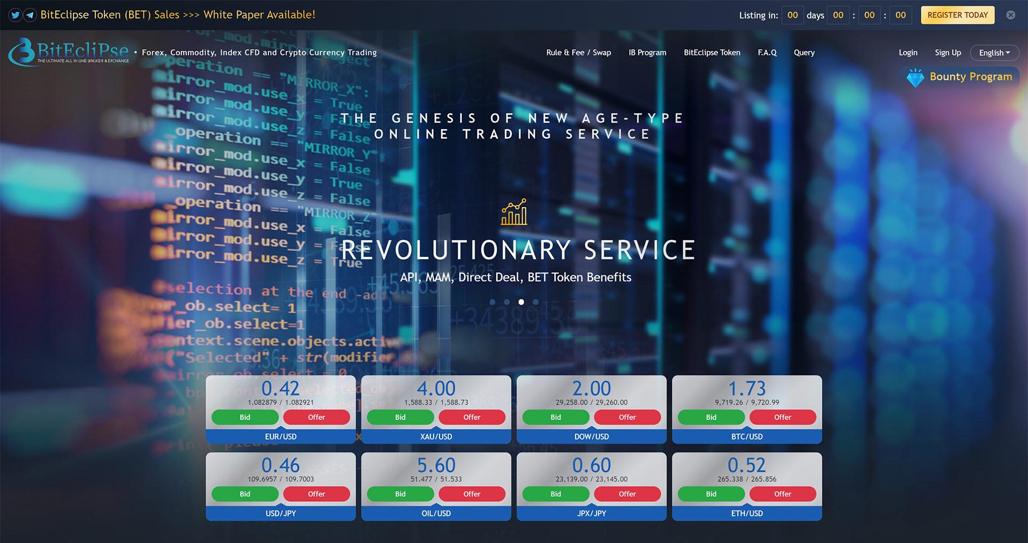
Task: Click the Login link
Action: coord(908,52)
